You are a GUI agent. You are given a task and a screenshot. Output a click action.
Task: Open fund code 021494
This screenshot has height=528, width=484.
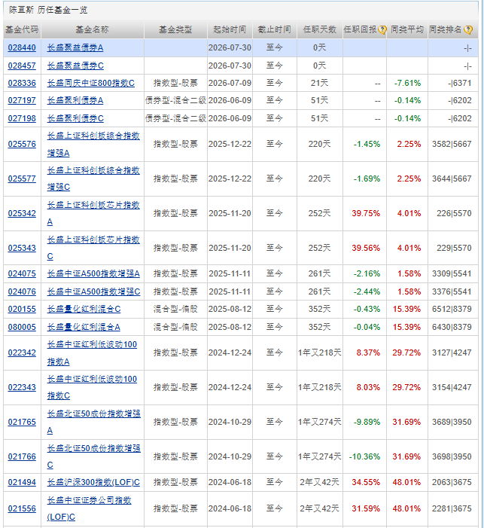coord(22,483)
